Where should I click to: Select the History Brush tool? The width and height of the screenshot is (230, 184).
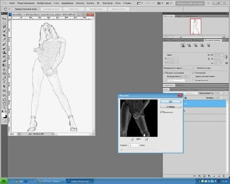(x=4, y=57)
